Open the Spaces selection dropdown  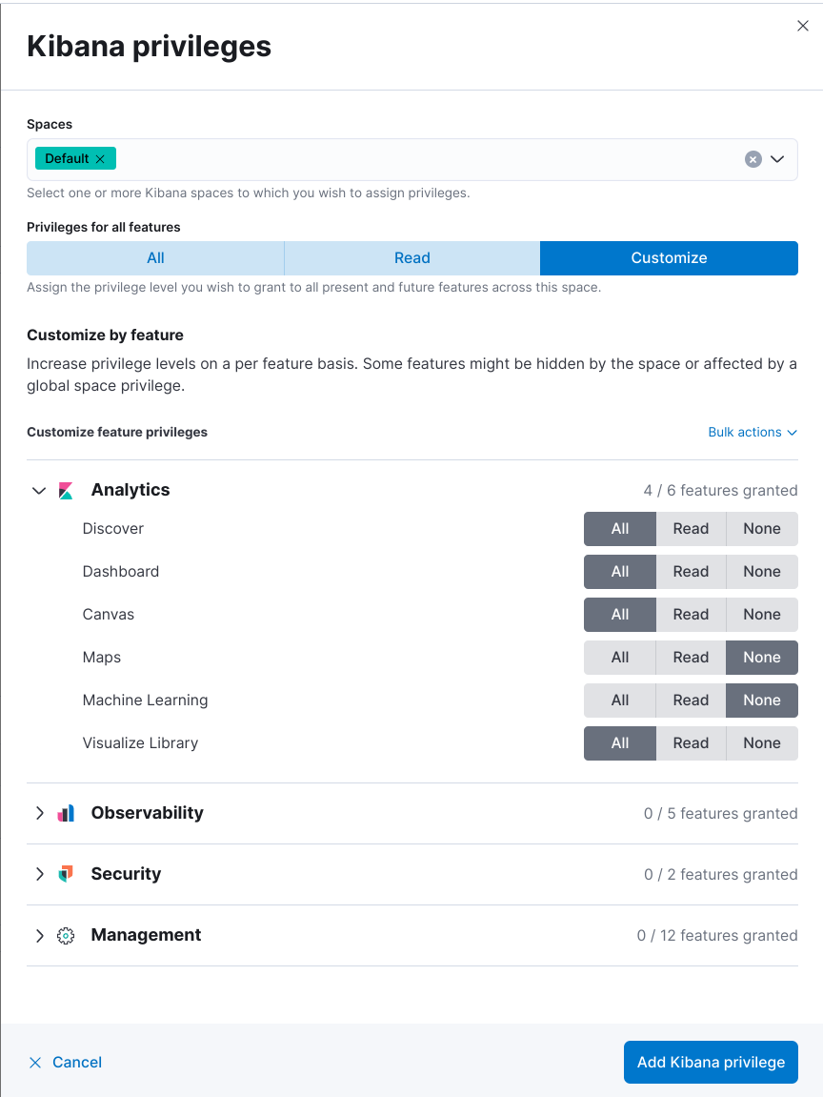click(778, 158)
